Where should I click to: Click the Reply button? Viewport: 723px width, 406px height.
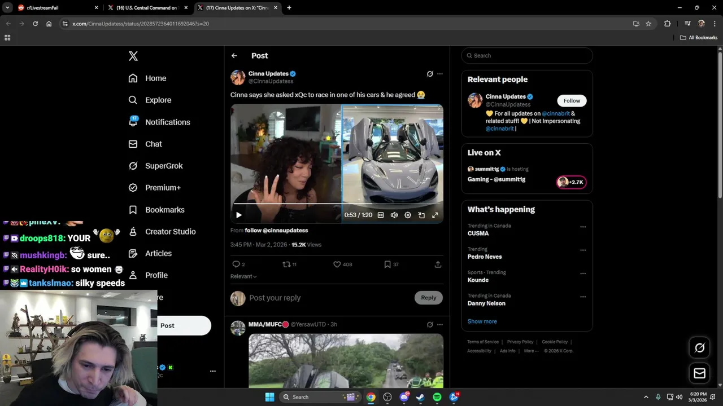click(x=429, y=298)
